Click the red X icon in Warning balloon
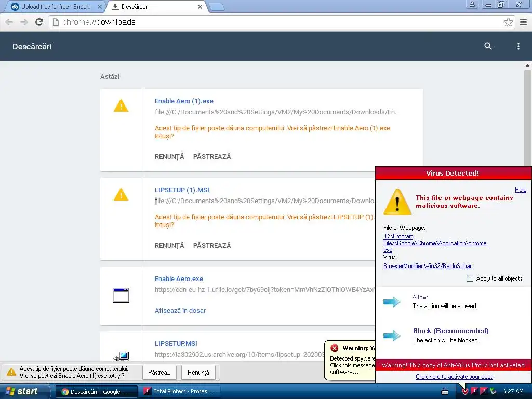The height and width of the screenshot is (399, 532). pos(335,348)
